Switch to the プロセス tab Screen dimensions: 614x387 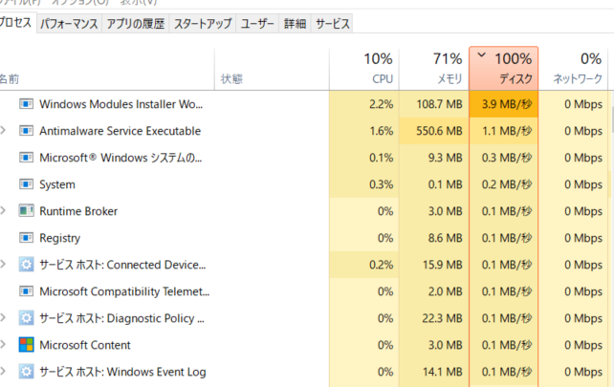point(17,23)
